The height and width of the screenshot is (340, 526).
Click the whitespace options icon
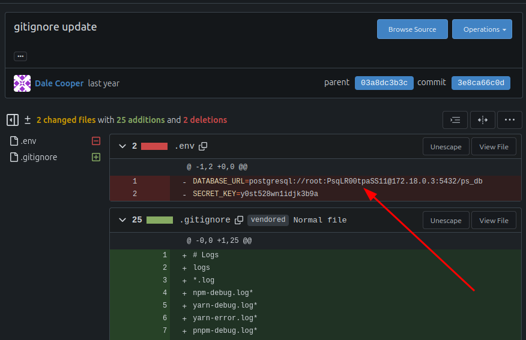tap(455, 120)
